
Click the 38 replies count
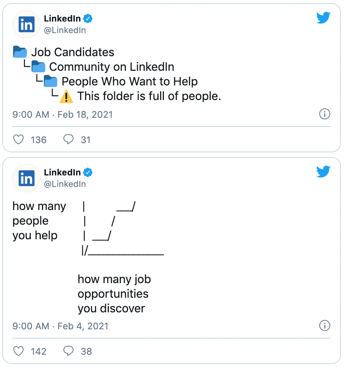(86, 352)
